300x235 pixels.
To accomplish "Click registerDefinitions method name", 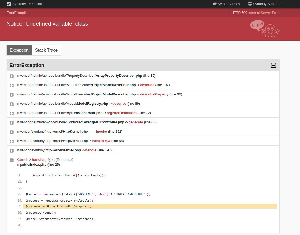I will [122, 113].
